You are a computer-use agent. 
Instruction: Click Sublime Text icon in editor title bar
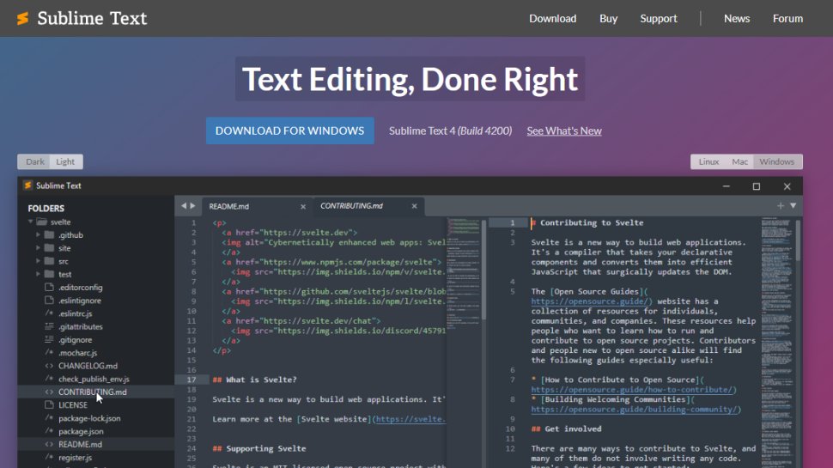click(27, 185)
